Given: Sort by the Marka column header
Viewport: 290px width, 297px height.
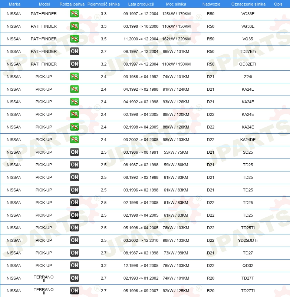Looking at the screenshot, I should pyautogui.click(x=14, y=4).
